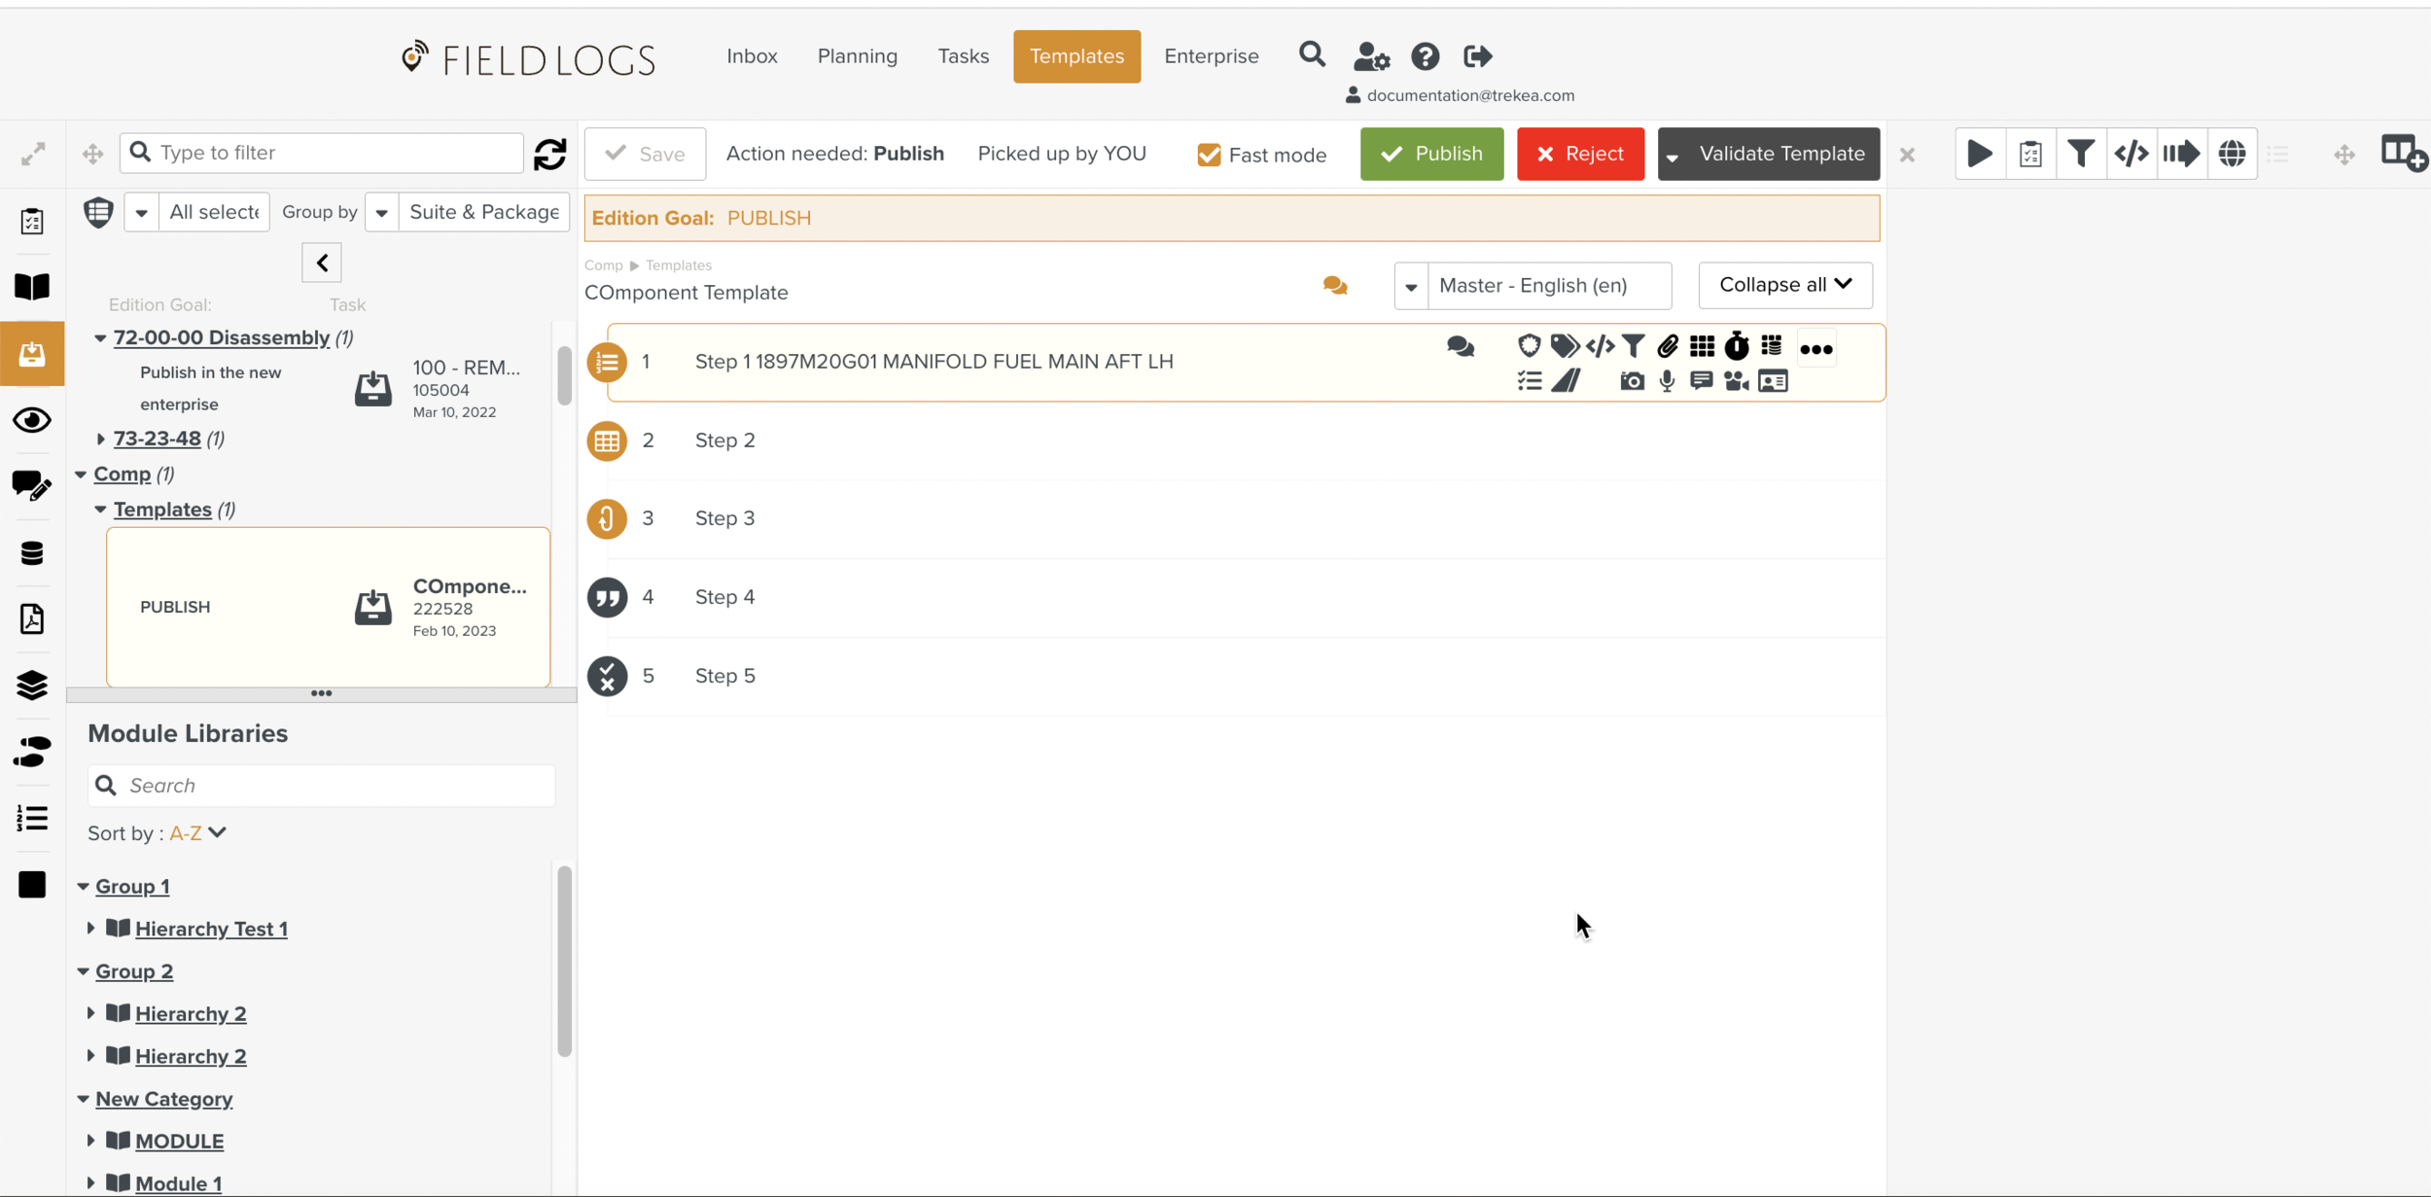Image resolution: width=2431 pixels, height=1197 pixels.
Task: Go to the Inbox tab
Action: coord(752,56)
